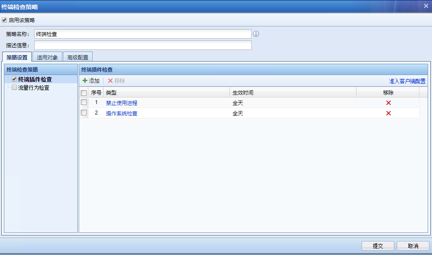This screenshot has width=432, height=255.
Task: Uncheck the 终端插件检查 checkbox
Action: [x=14, y=79]
